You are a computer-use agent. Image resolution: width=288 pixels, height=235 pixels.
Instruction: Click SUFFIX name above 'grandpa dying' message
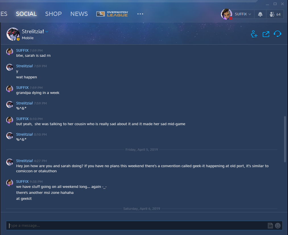[x=22, y=88]
